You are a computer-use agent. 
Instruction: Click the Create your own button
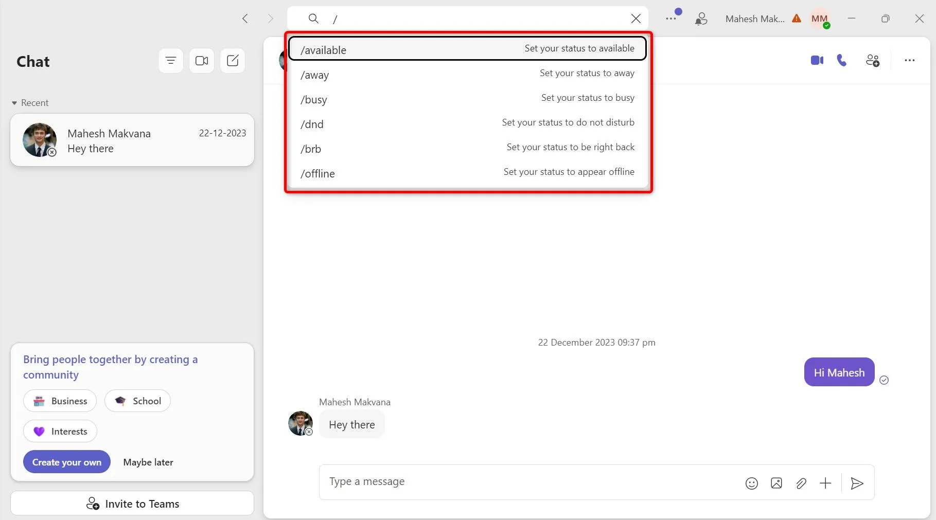pos(66,462)
